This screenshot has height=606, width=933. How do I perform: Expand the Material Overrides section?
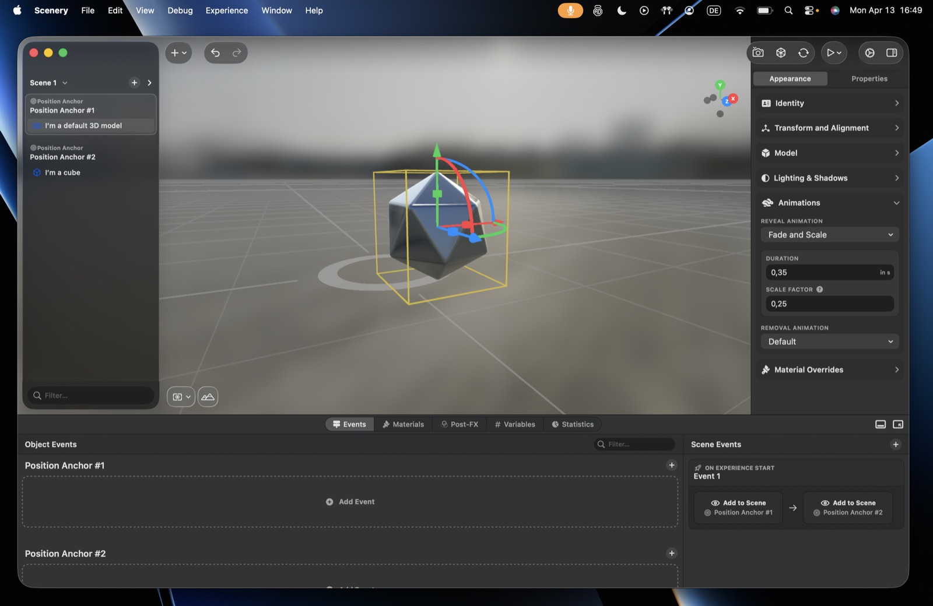(830, 370)
